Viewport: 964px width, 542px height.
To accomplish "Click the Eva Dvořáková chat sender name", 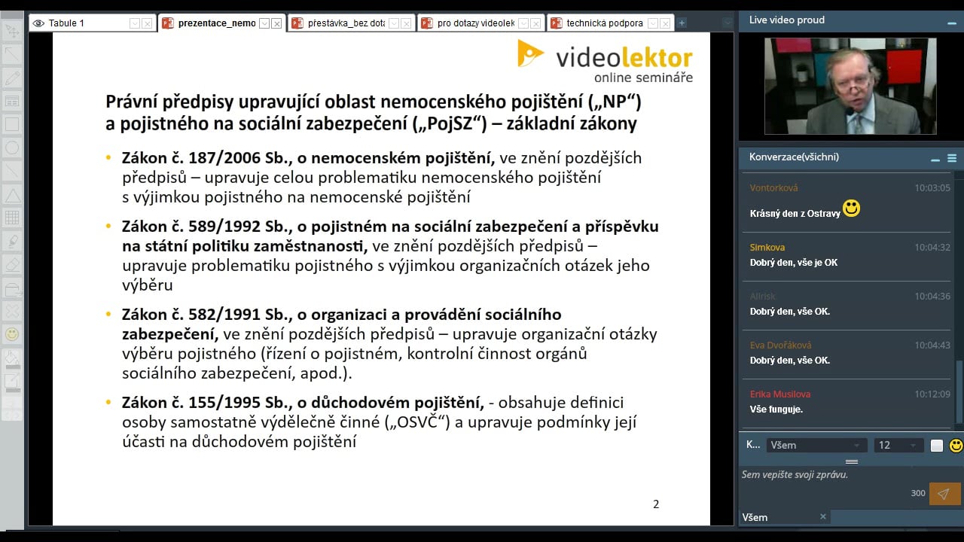I will (779, 345).
